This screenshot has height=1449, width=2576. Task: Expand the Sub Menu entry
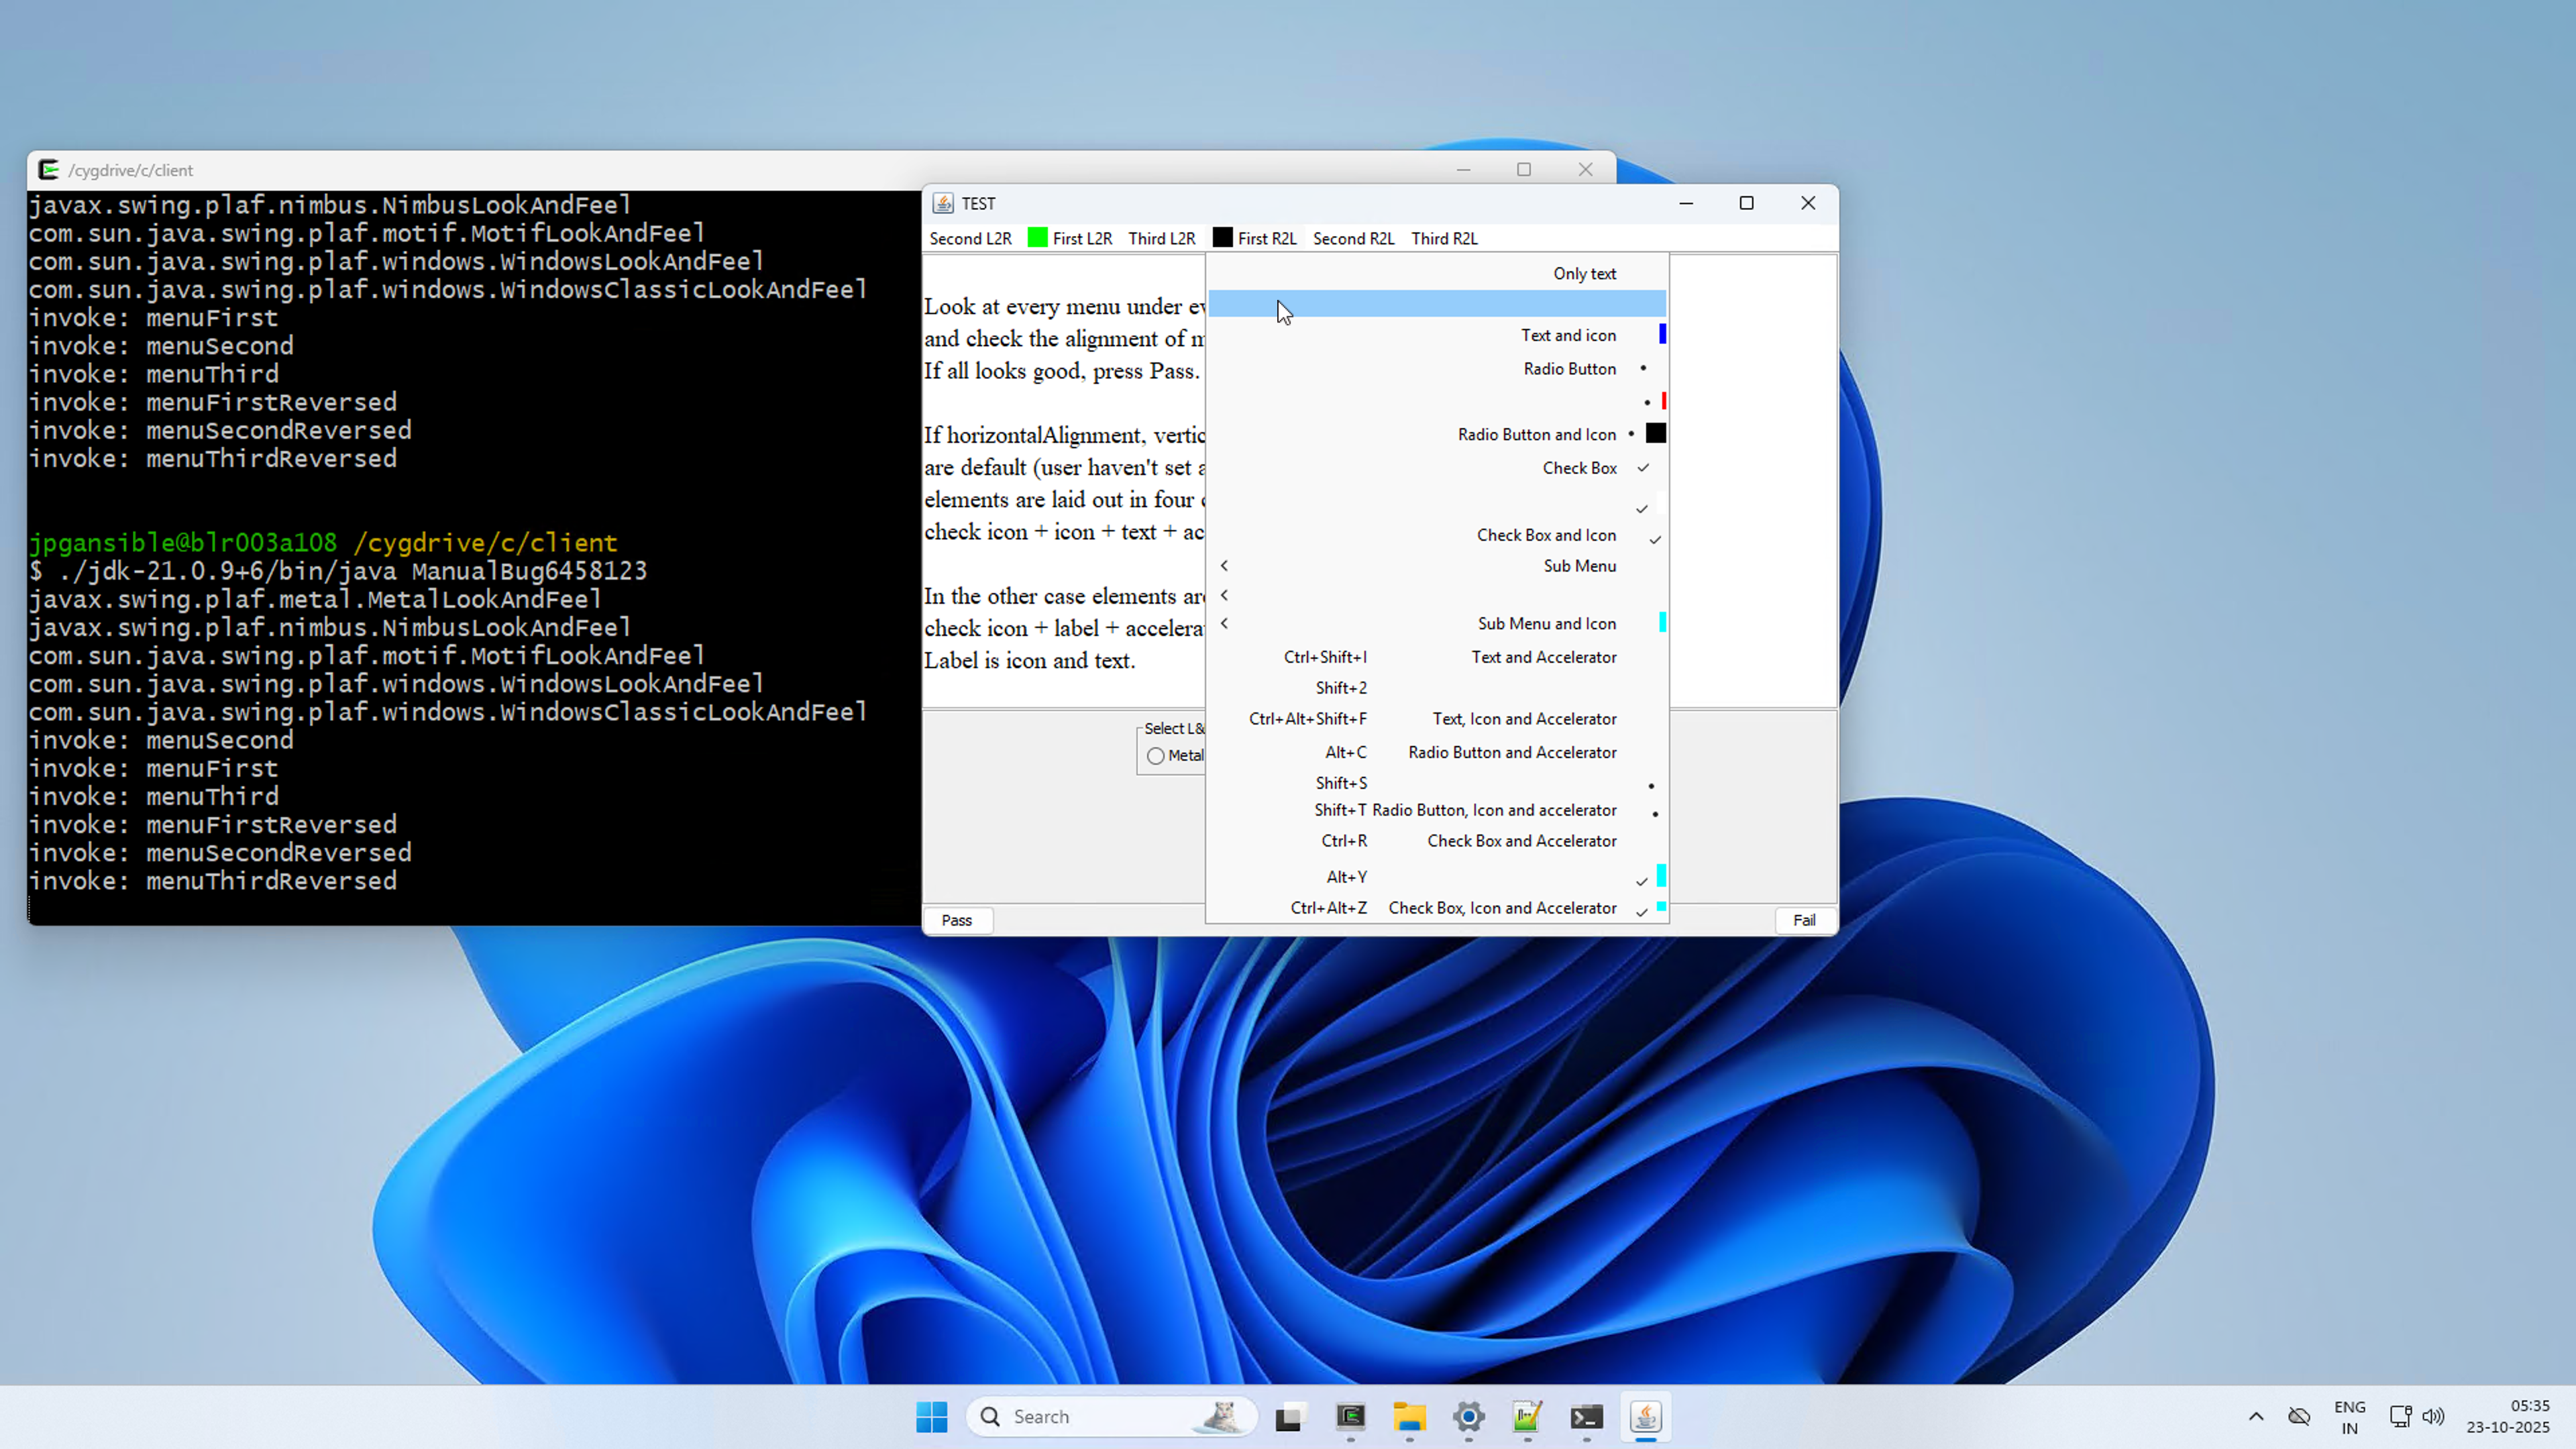(x=1579, y=566)
